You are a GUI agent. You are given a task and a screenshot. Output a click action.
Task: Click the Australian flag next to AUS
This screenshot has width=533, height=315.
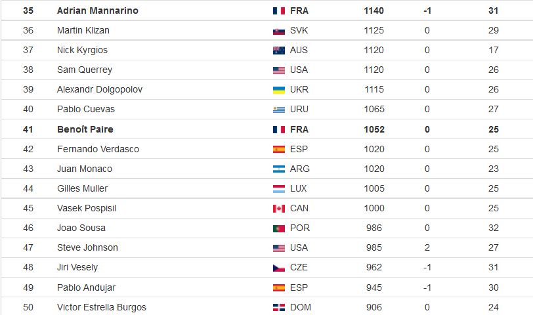[279, 51]
